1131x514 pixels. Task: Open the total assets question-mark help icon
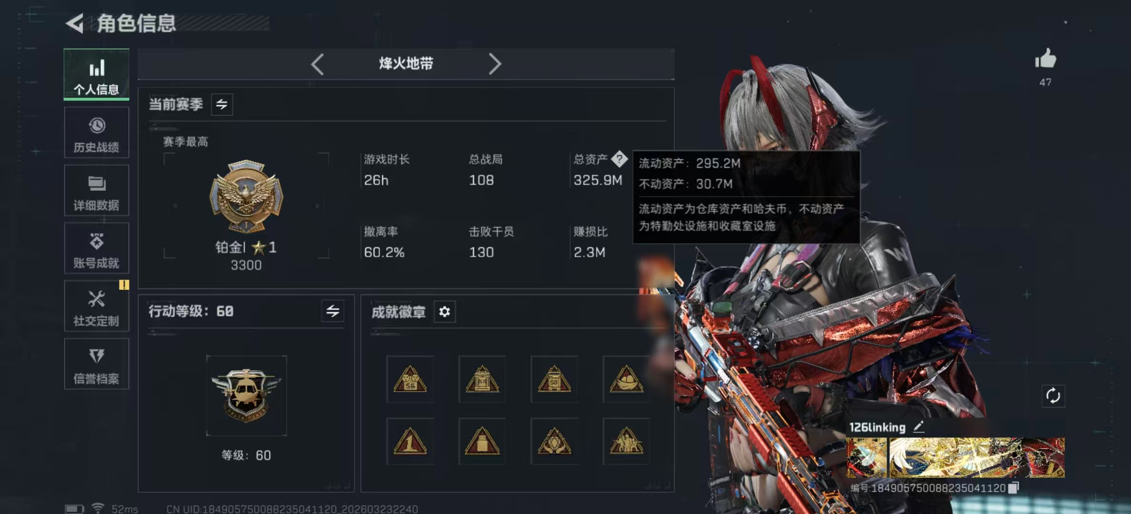click(x=619, y=159)
